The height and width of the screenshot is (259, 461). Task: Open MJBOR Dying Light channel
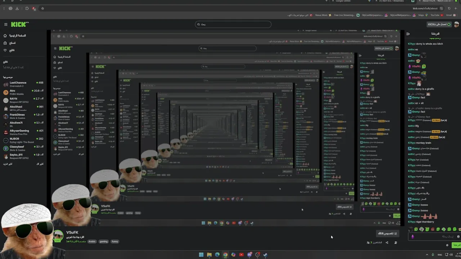[x=23, y=140]
